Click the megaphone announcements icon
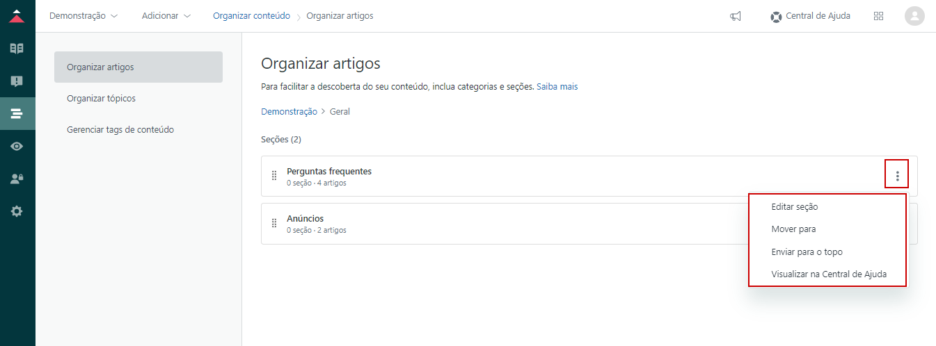 pyautogui.click(x=736, y=16)
